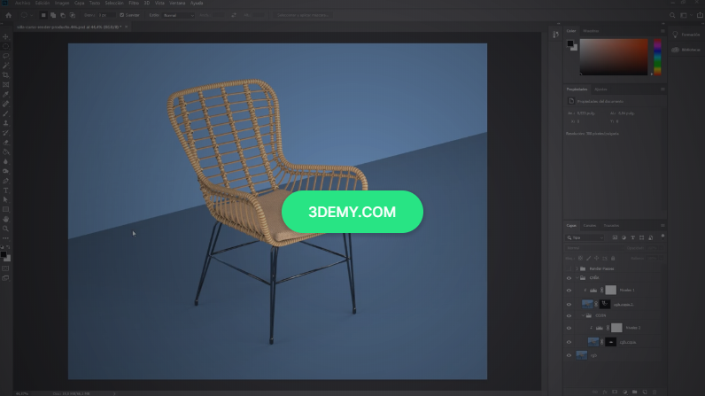The height and width of the screenshot is (396, 705).
Task: Choose Intersect with Selection mode
Action: (x=73, y=15)
